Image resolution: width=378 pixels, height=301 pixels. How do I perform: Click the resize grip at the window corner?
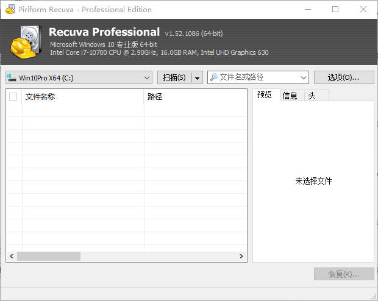point(374,297)
